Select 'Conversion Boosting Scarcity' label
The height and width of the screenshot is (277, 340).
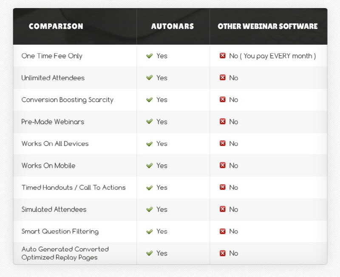(x=68, y=100)
